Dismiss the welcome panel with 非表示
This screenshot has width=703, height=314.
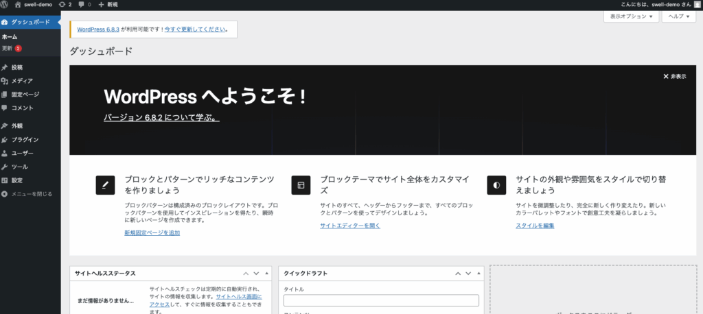pyautogui.click(x=674, y=76)
